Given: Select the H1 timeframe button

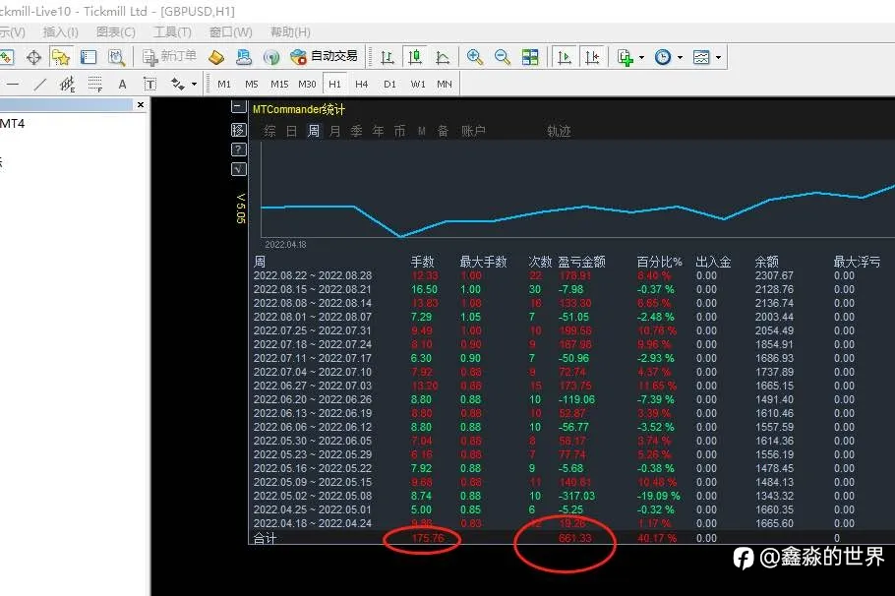Looking at the screenshot, I should click(334, 84).
